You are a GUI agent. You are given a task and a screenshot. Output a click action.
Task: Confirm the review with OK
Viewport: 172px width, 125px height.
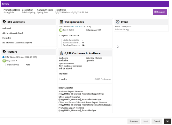tap(167, 121)
